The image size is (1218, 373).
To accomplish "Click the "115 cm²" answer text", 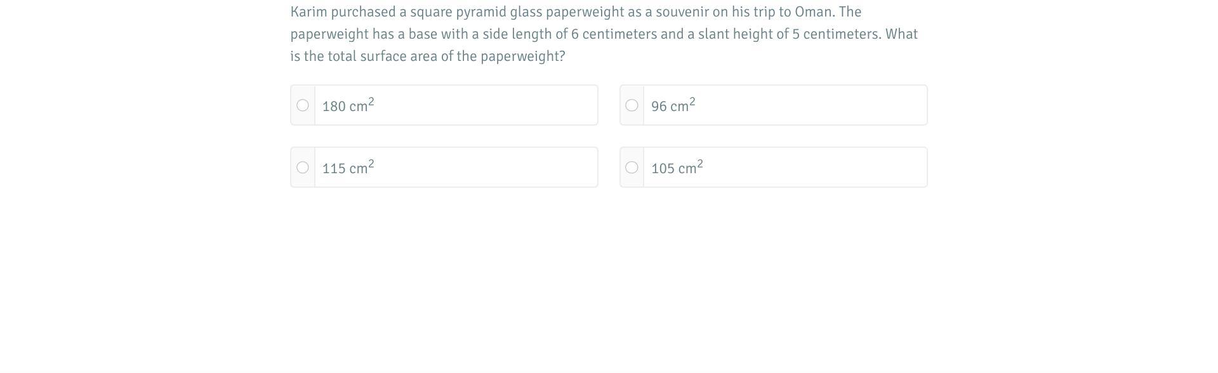I will point(348,168).
